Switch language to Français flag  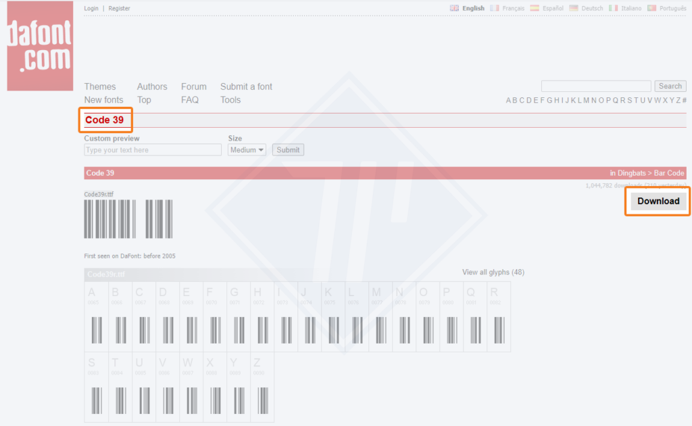pos(495,8)
